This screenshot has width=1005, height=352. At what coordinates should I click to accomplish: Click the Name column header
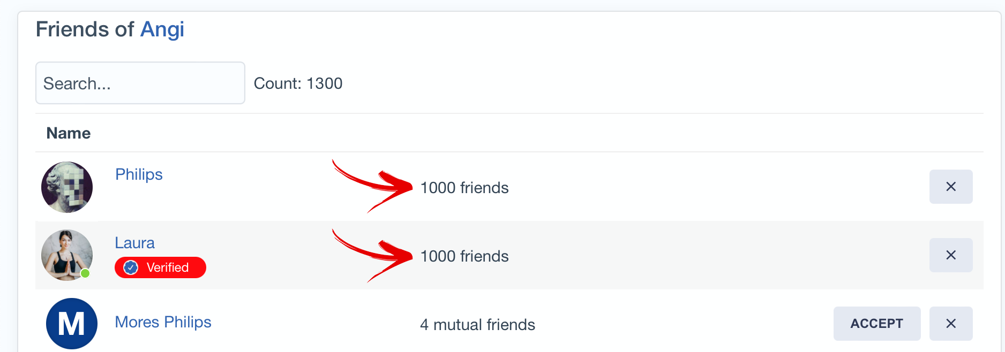coord(69,133)
